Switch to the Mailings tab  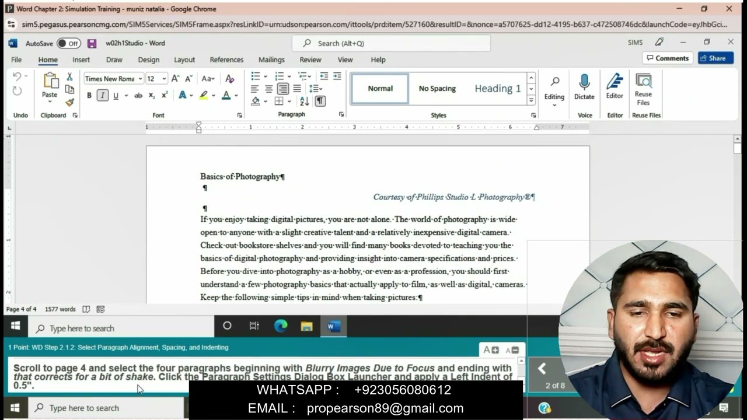(271, 60)
